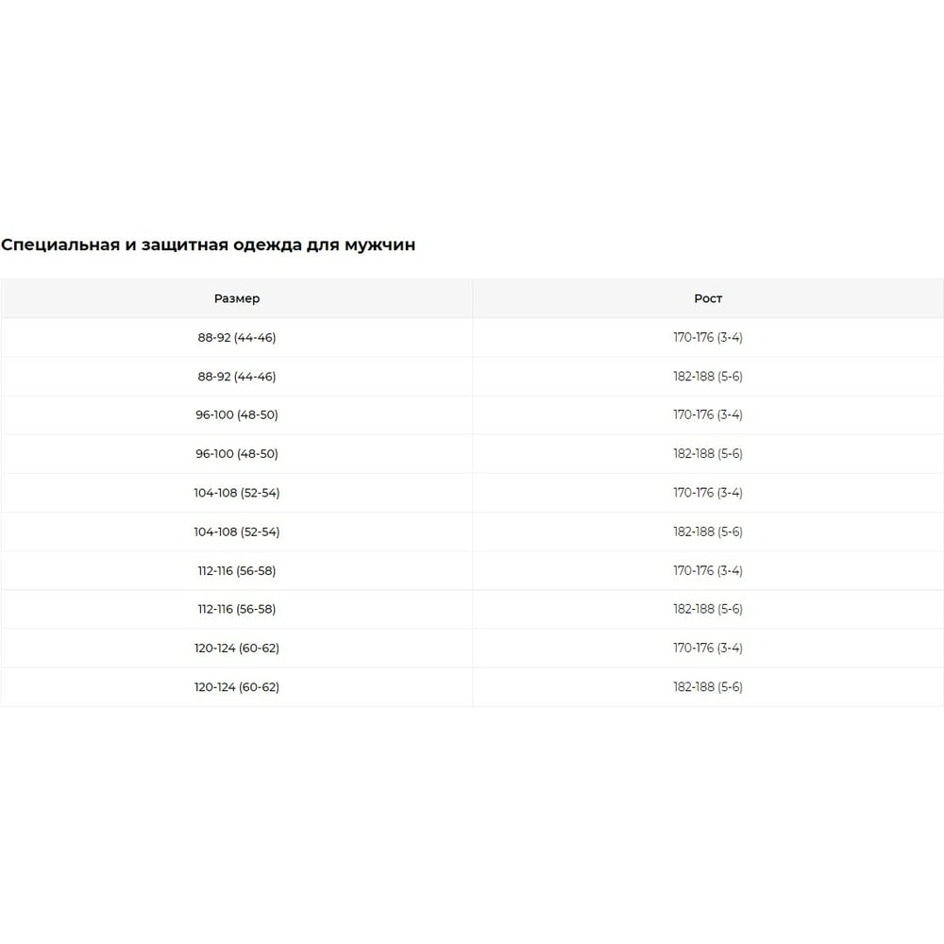Click size 88-92 (44-46) paired with height 170-176
Image resolution: width=944 pixels, height=944 pixels.
pos(236,337)
